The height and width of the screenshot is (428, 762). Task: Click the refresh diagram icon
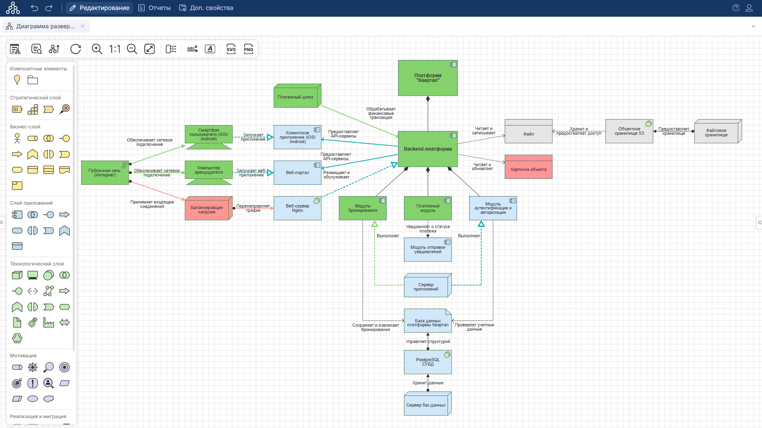point(76,49)
